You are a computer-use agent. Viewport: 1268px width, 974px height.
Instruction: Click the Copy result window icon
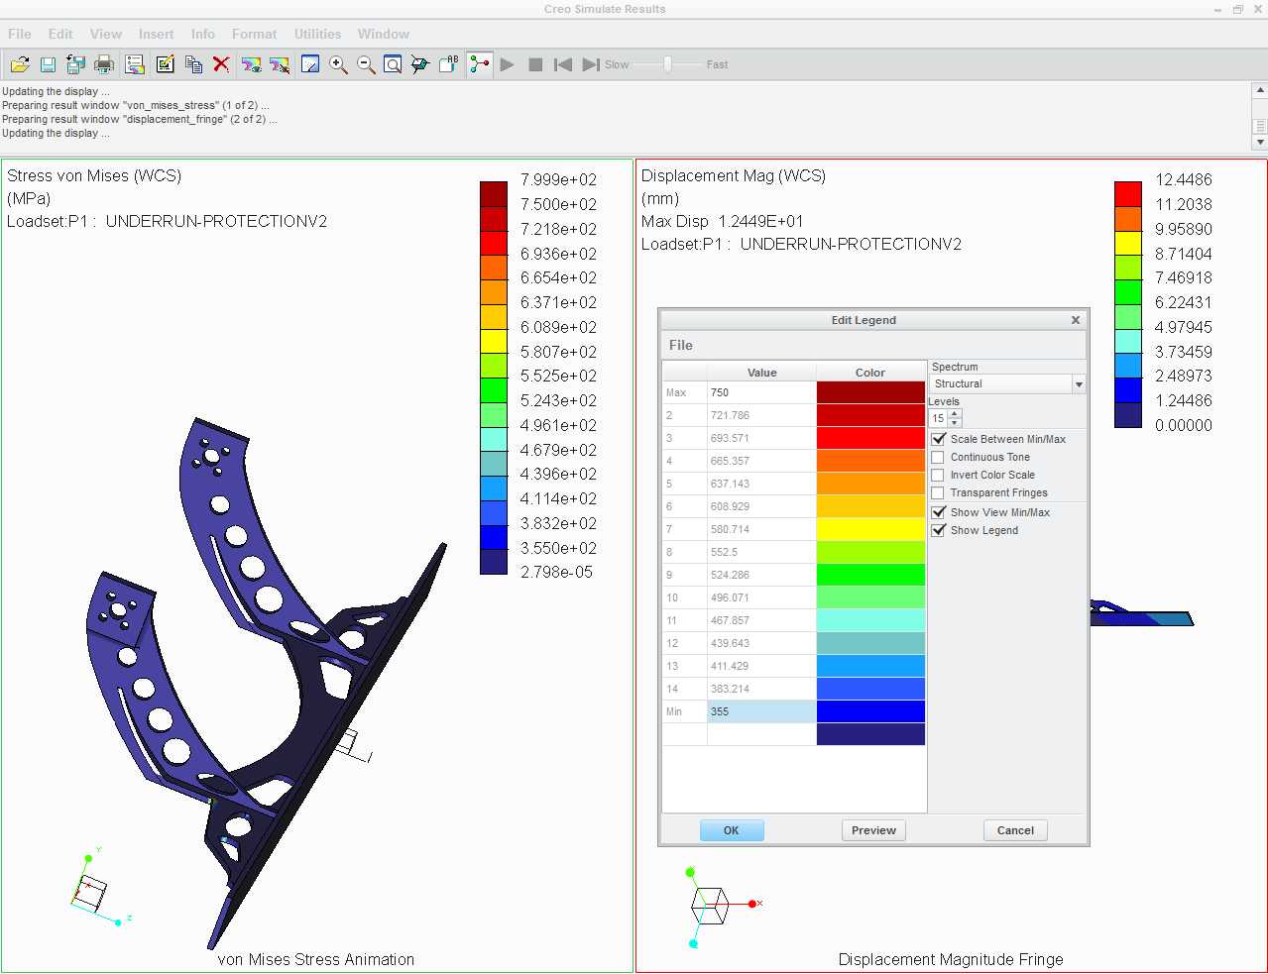[x=193, y=64]
